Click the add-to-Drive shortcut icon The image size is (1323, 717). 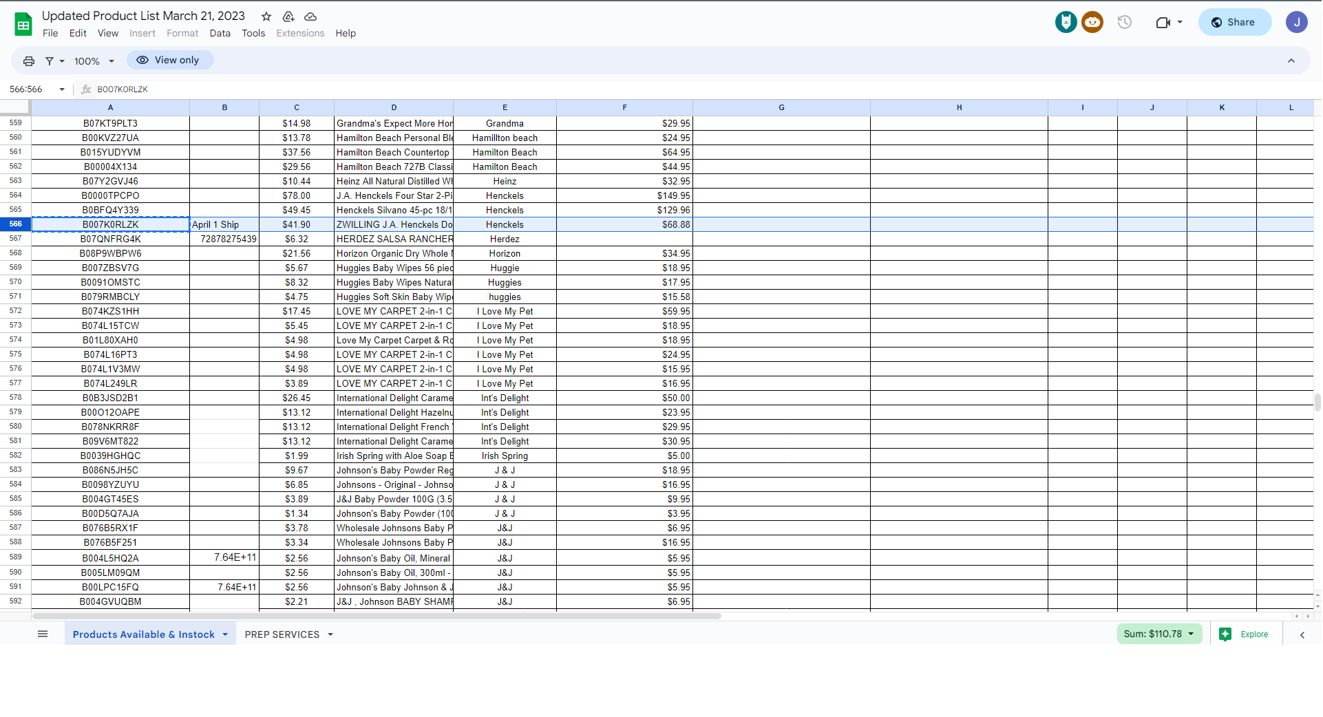click(288, 17)
